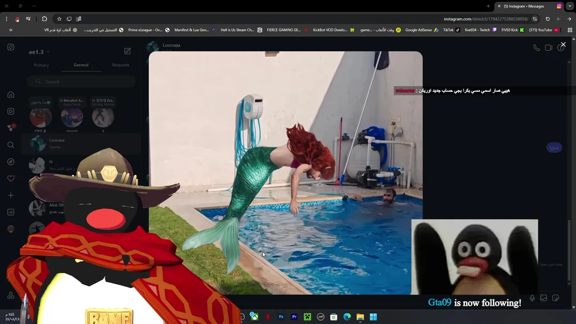The width and height of the screenshot is (576, 324).
Task: Click the Instagram logo icon
Action: 11,47
